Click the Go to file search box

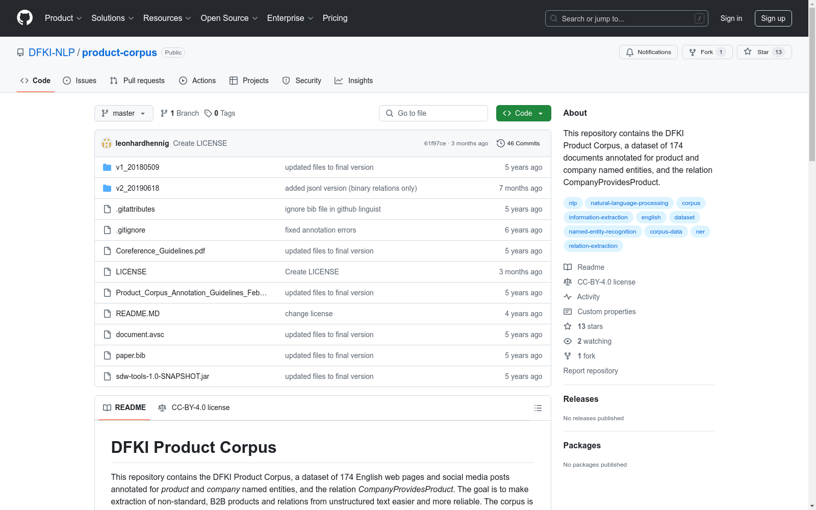point(433,113)
